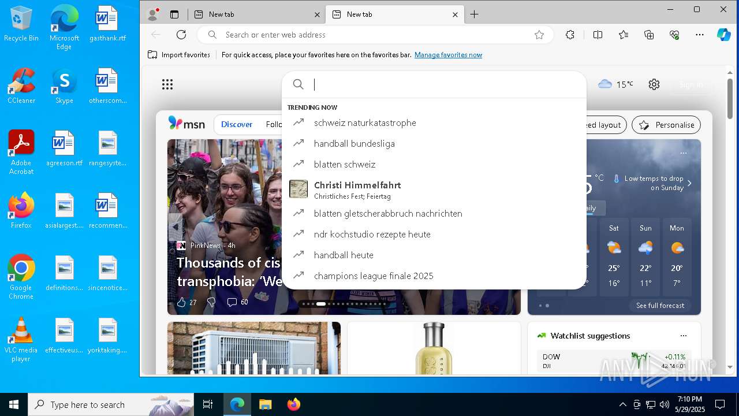
Task: Select the Discover feed tab
Action: click(x=237, y=124)
